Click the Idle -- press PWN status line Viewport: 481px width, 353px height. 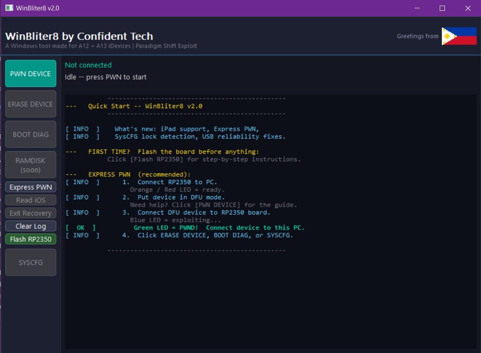(x=106, y=77)
